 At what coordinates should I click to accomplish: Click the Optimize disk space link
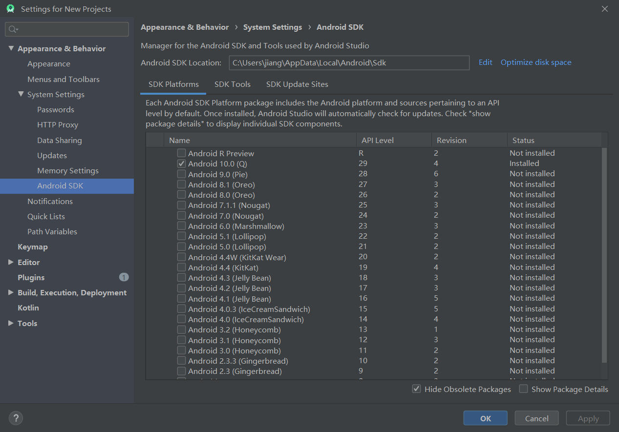pos(535,62)
